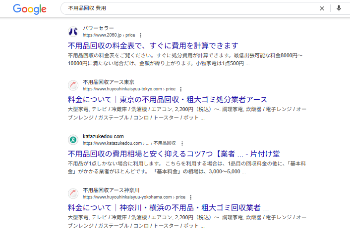Click the 不用品回収アース神奈川 site name
This screenshot has width=350, height=238.
pyautogui.click(x=111, y=191)
